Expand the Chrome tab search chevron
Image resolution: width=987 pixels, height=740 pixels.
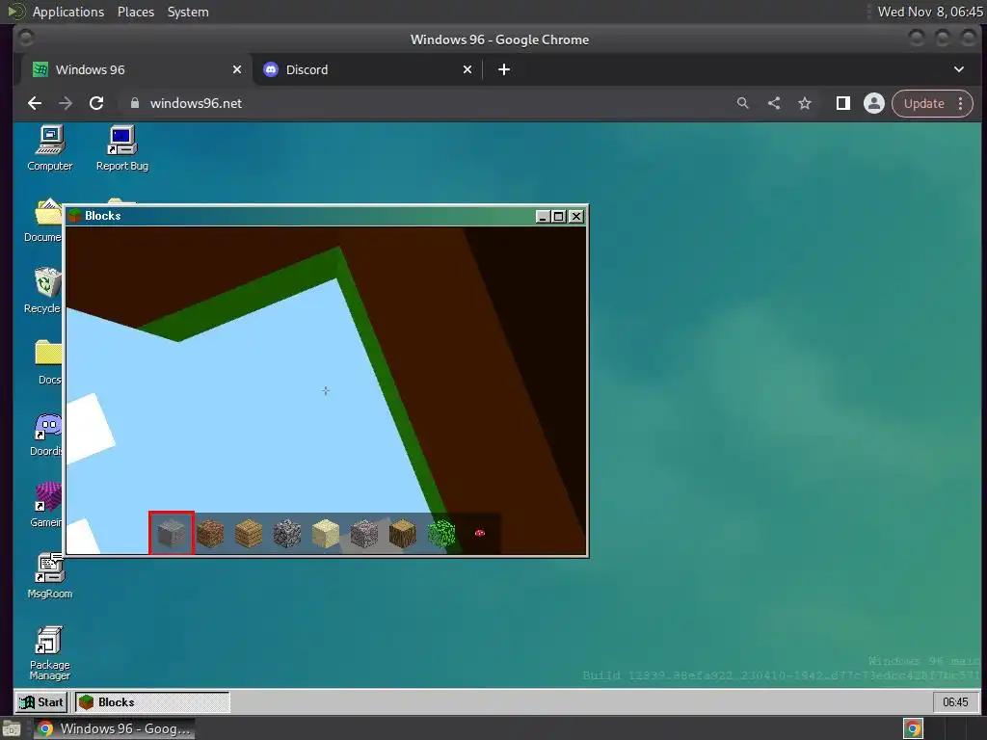click(x=959, y=69)
